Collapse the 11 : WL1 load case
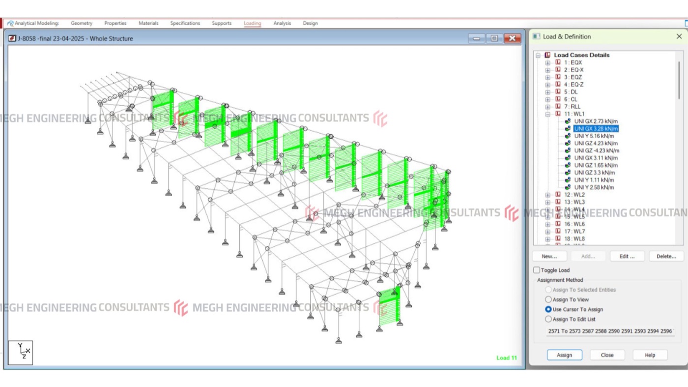The height and width of the screenshot is (387, 688). coord(548,114)
